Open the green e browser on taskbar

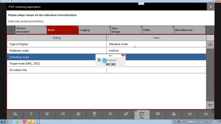tap(17, 122)
